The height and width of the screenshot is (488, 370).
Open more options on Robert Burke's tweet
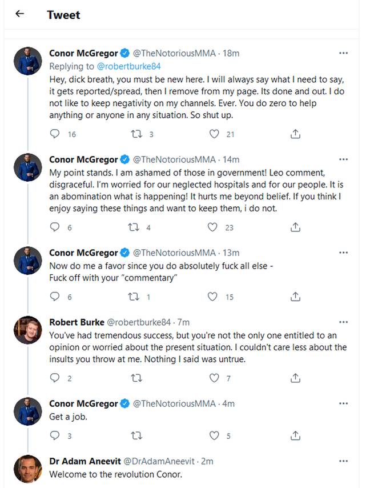343,322
